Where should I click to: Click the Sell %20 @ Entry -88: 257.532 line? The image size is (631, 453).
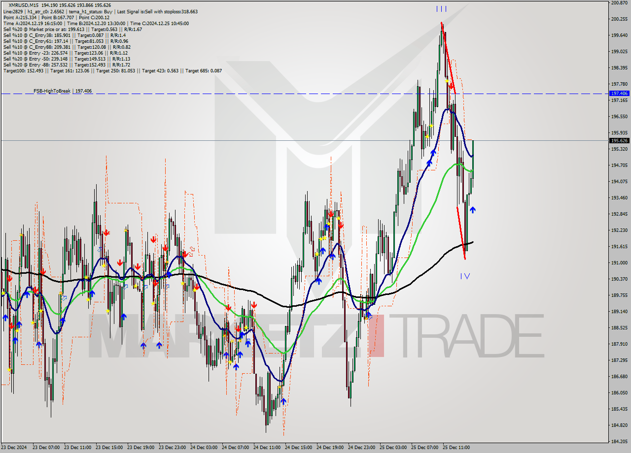[67, 65]
